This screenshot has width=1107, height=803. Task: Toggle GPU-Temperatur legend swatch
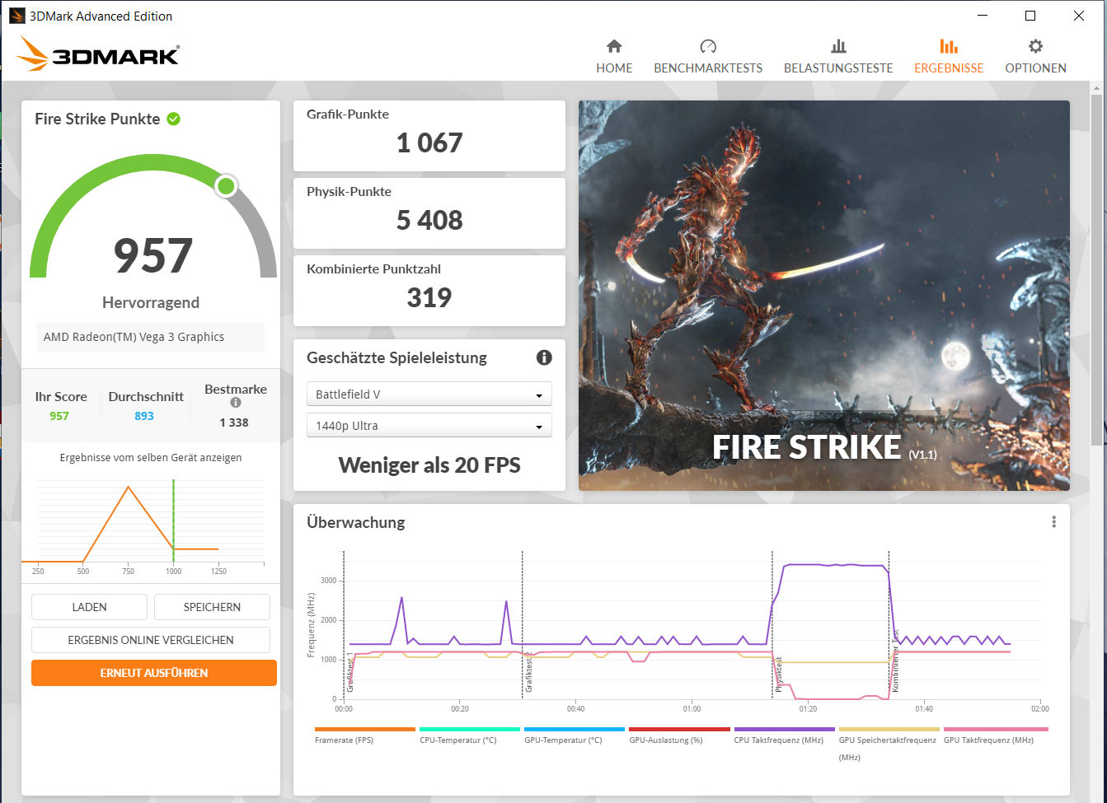575,729
